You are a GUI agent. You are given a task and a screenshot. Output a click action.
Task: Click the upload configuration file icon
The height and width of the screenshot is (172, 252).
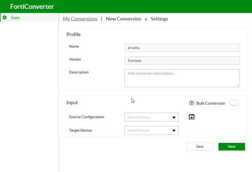(x=192, y=117)
